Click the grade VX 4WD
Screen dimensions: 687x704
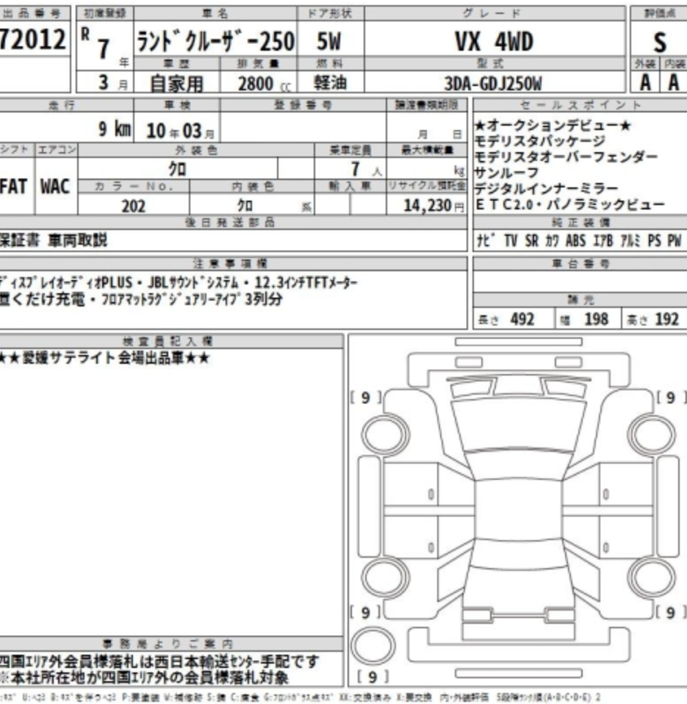click(x=494, y=41)
